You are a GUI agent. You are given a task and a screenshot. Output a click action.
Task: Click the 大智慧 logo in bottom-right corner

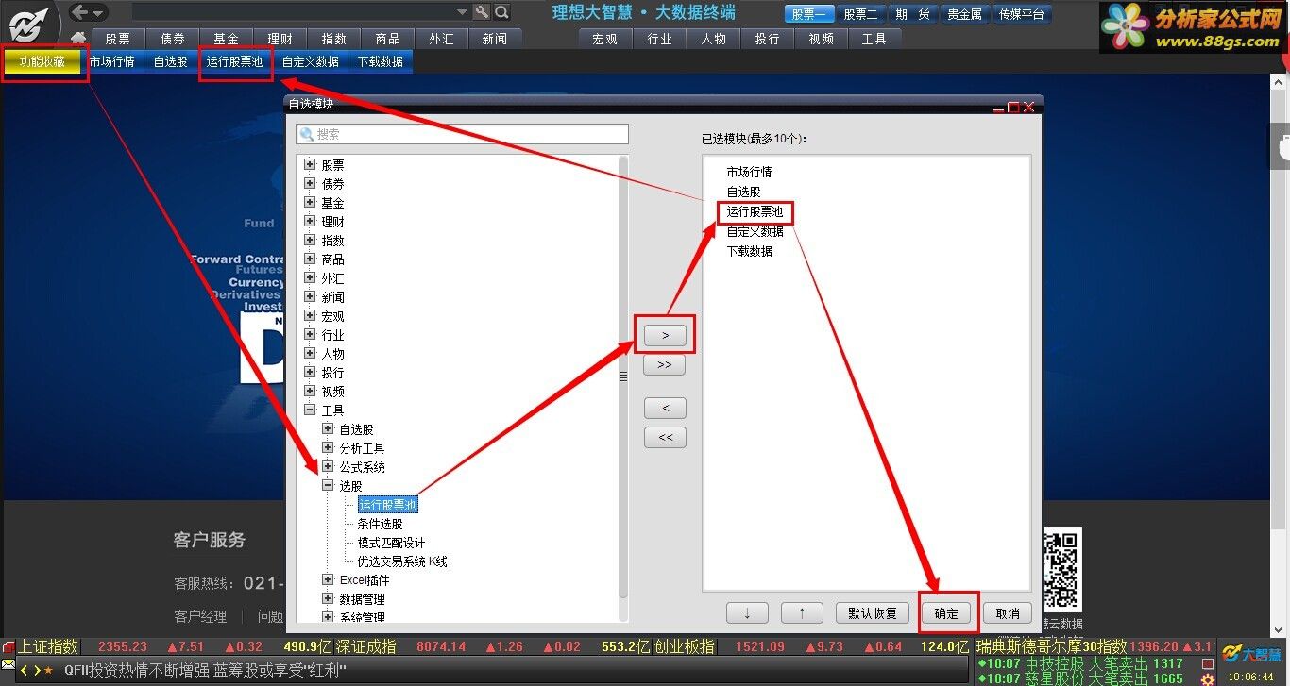coord(1250,653)
